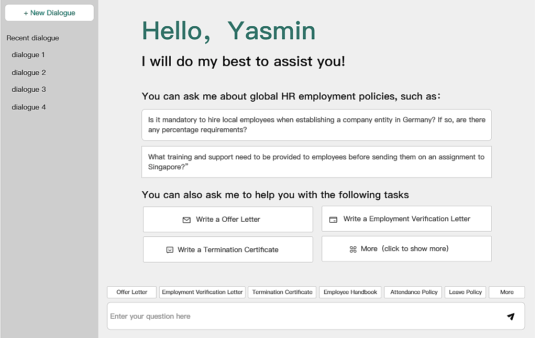Click the send paper-plane icon
This screenshot has width=540, height=338.
click(511, 317)
